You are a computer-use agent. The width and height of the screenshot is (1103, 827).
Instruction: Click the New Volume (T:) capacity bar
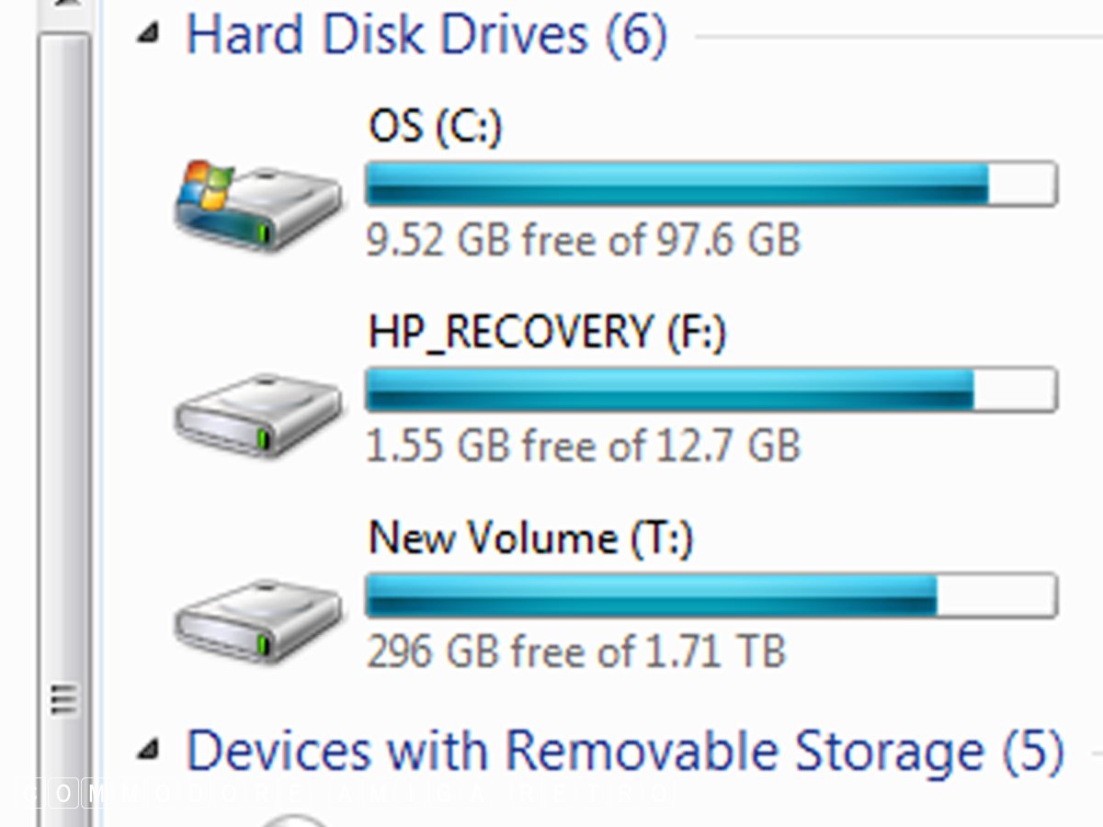click(x=711, y=595)
